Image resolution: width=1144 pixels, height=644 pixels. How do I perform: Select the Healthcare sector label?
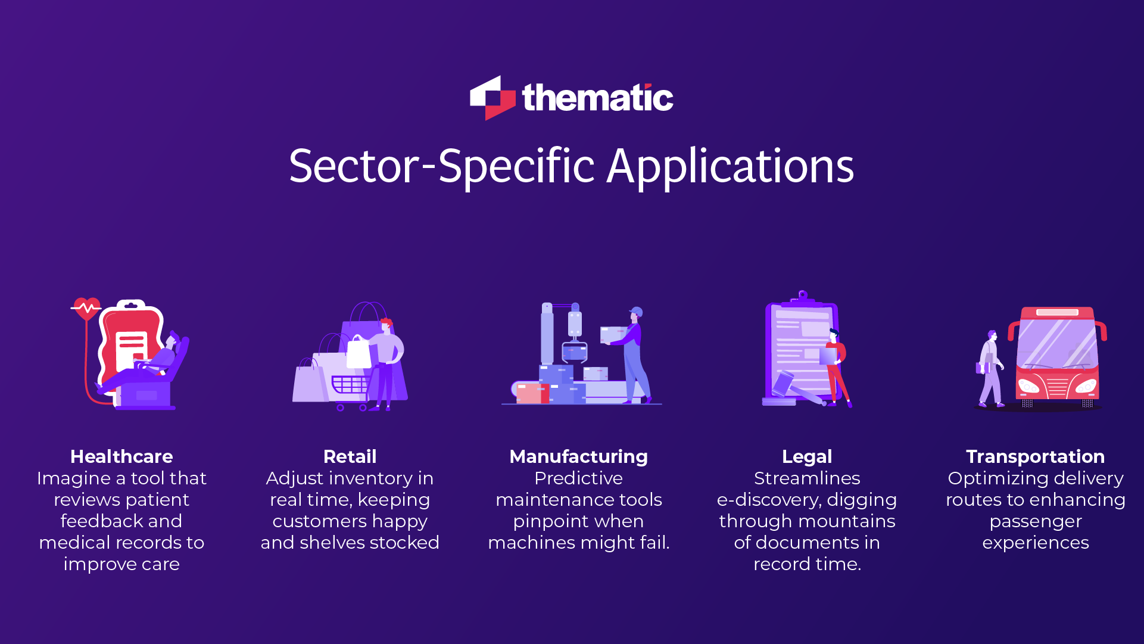pyautogui.click(x=121, y=456)
